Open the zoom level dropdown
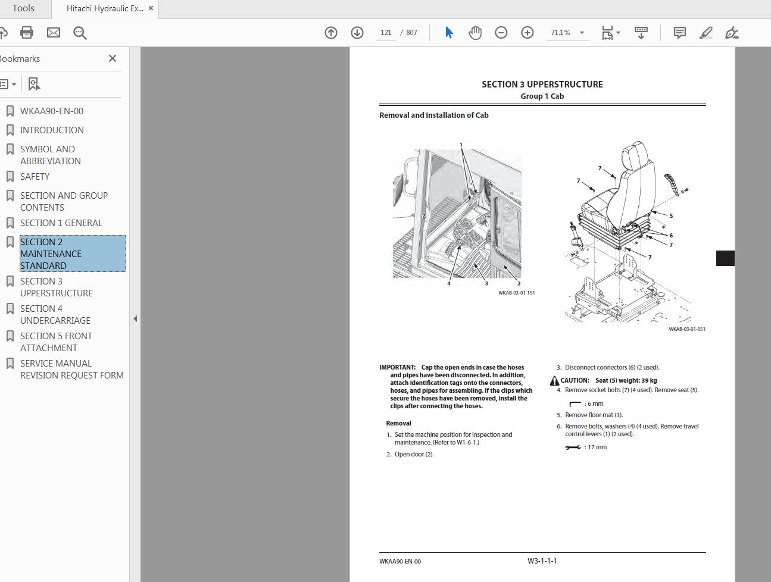The height and width of the screenshot is (582, 771). 582,33
